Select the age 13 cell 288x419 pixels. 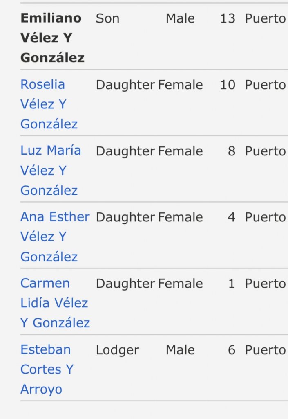tap(228, 19)
